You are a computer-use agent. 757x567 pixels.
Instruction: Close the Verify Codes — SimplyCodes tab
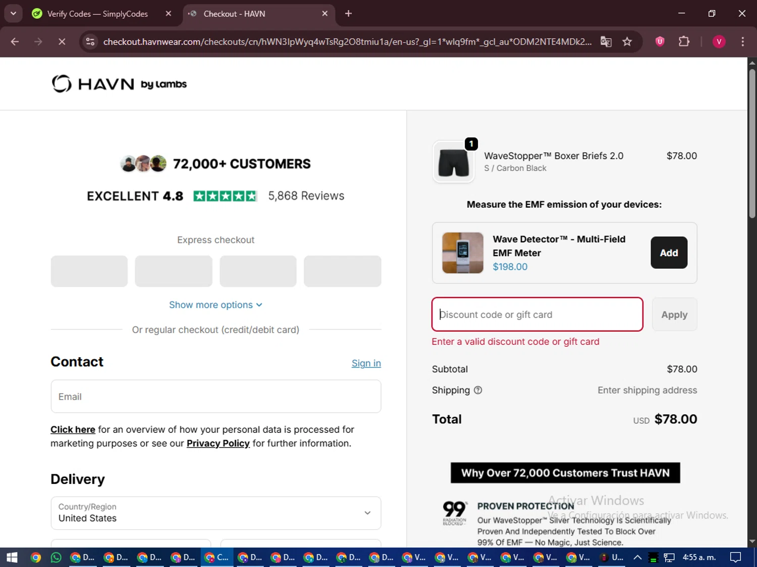pos(169,14)
